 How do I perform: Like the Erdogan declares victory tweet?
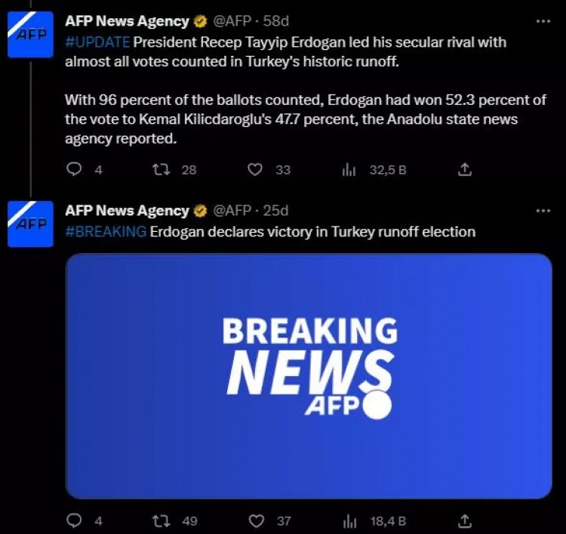(x=257, y=520)
